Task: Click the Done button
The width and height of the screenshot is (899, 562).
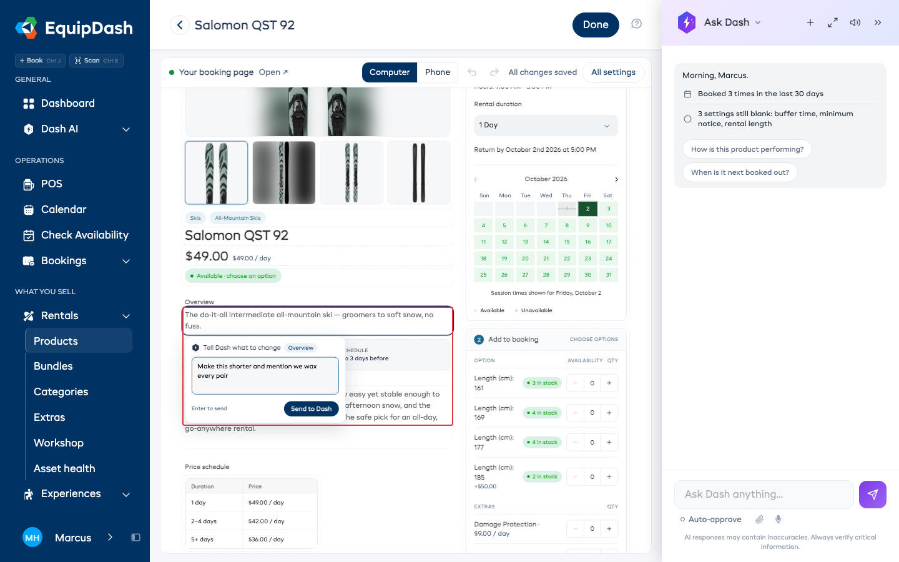Action: 596,25
